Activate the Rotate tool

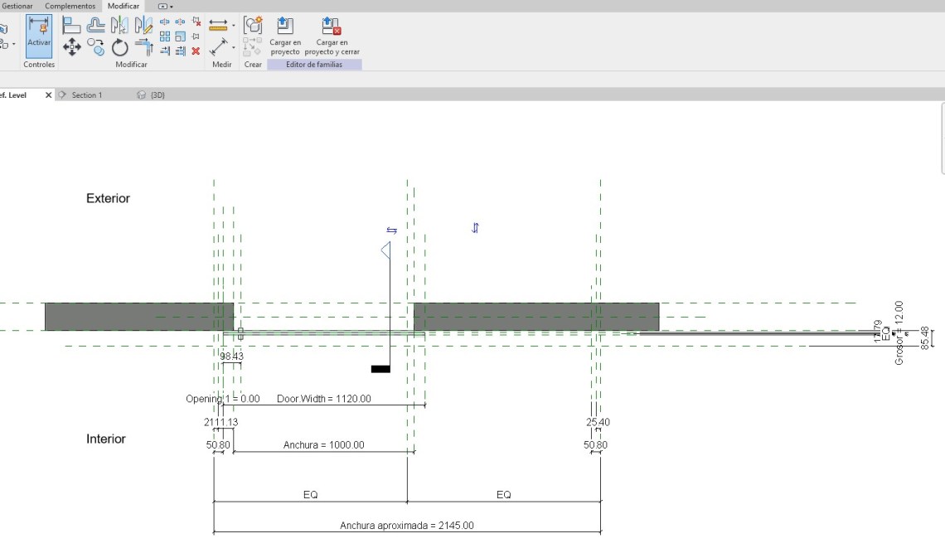pyautogui.click(x=120, y=47)
